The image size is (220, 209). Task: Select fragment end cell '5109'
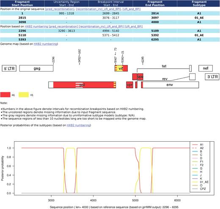(155, 31)
